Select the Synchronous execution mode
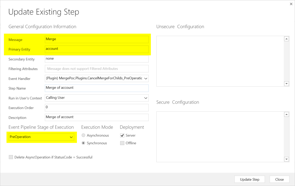The width and height of the screenshot is (295, 186). pos(84,143)
